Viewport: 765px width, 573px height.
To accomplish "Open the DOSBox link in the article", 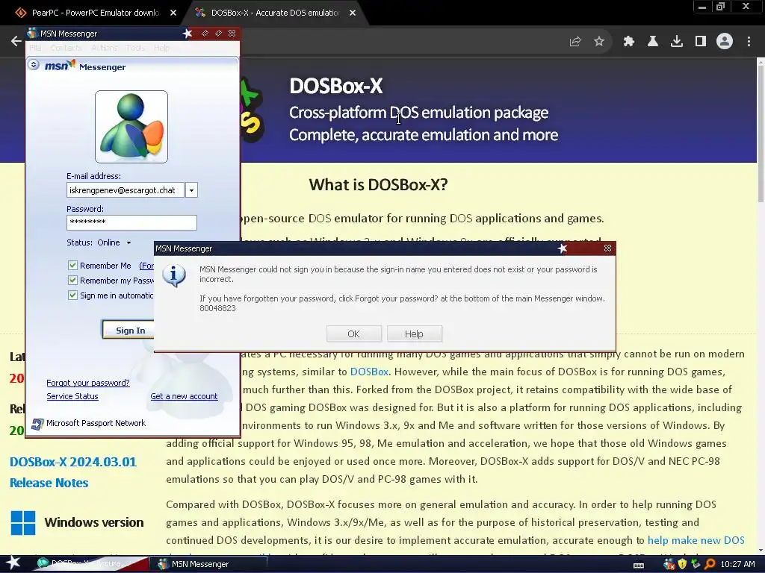I will pyautogui.click(x=369, y=372).
